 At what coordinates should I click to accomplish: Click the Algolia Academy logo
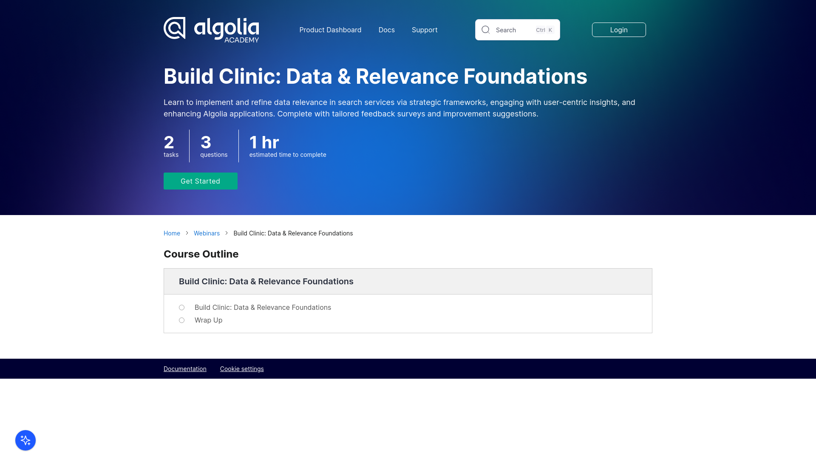click(x=211, y=30)
